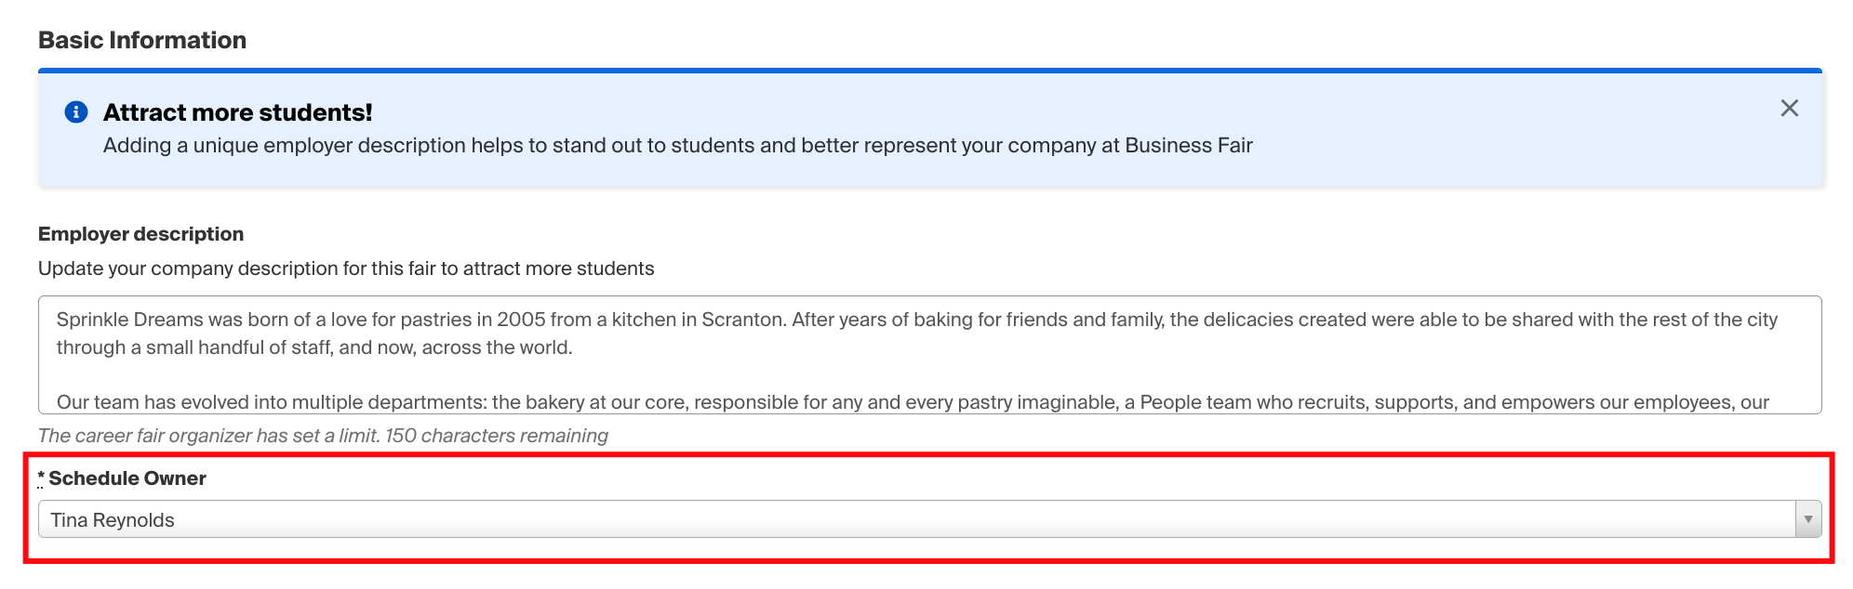Click the 150 characters remaining note
Viewport: 1853px width, 589px height.
[x=496, y=436]
